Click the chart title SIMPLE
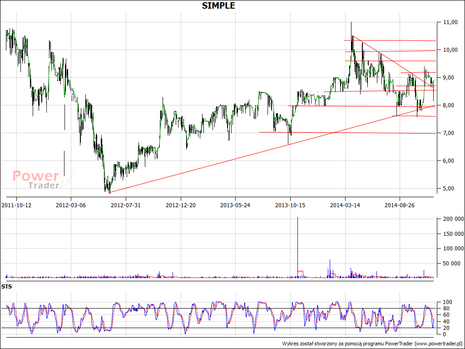Screen dimensions: 465x349 pos(218,5)
